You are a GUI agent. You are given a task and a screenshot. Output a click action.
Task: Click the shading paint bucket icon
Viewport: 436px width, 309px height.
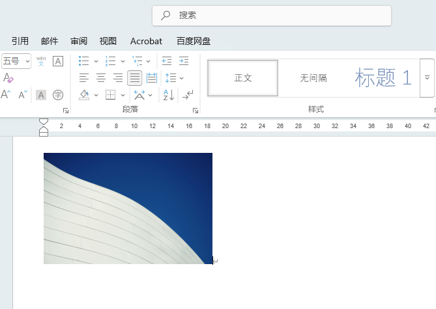84,95
